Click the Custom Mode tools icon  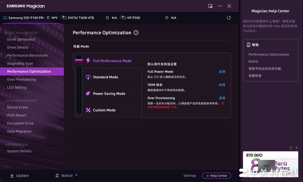88,110
